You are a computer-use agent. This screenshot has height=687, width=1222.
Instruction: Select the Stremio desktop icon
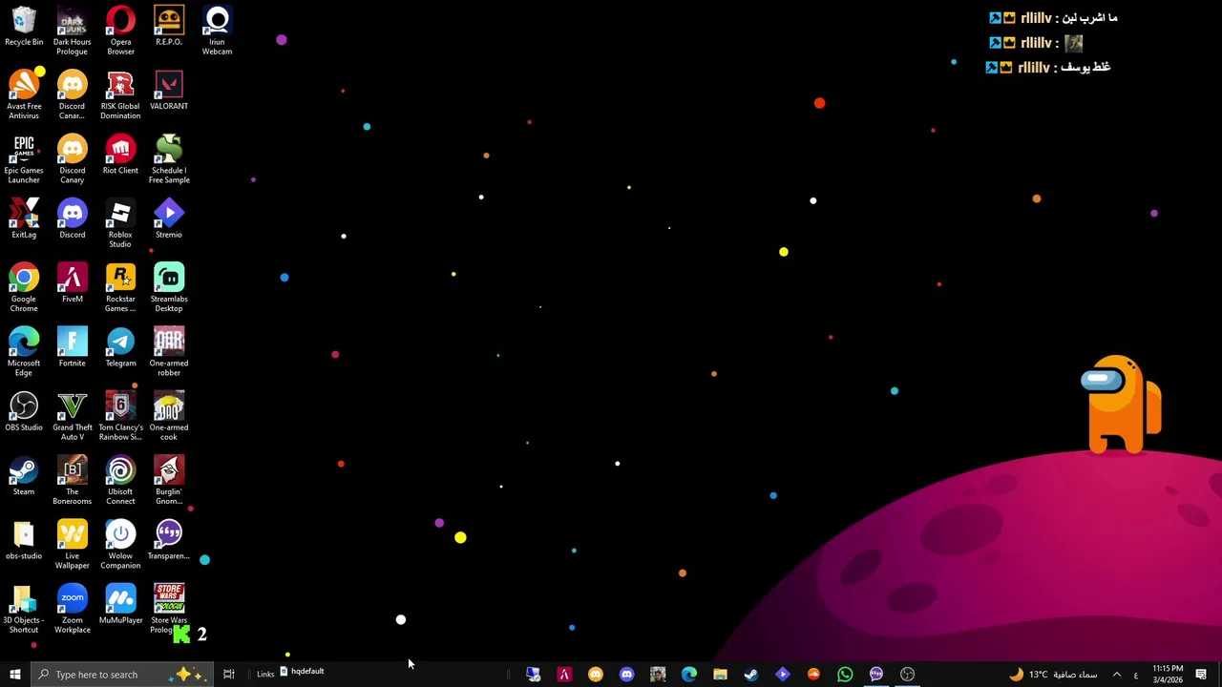(169, 219)
